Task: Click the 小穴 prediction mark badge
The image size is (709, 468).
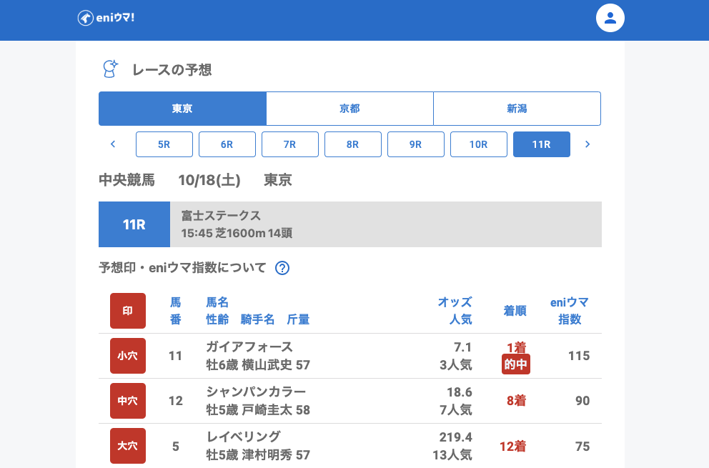Action: [128, 355]
